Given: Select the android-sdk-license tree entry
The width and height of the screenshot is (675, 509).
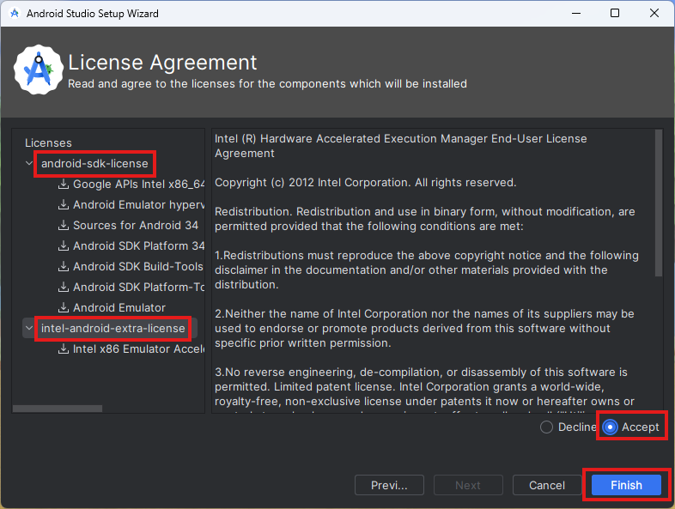Looking at the screenshot, I should [x=94, y=163].
